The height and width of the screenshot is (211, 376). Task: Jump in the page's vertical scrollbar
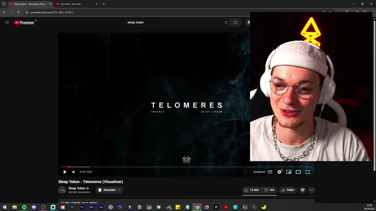click(x=375, y=96)
